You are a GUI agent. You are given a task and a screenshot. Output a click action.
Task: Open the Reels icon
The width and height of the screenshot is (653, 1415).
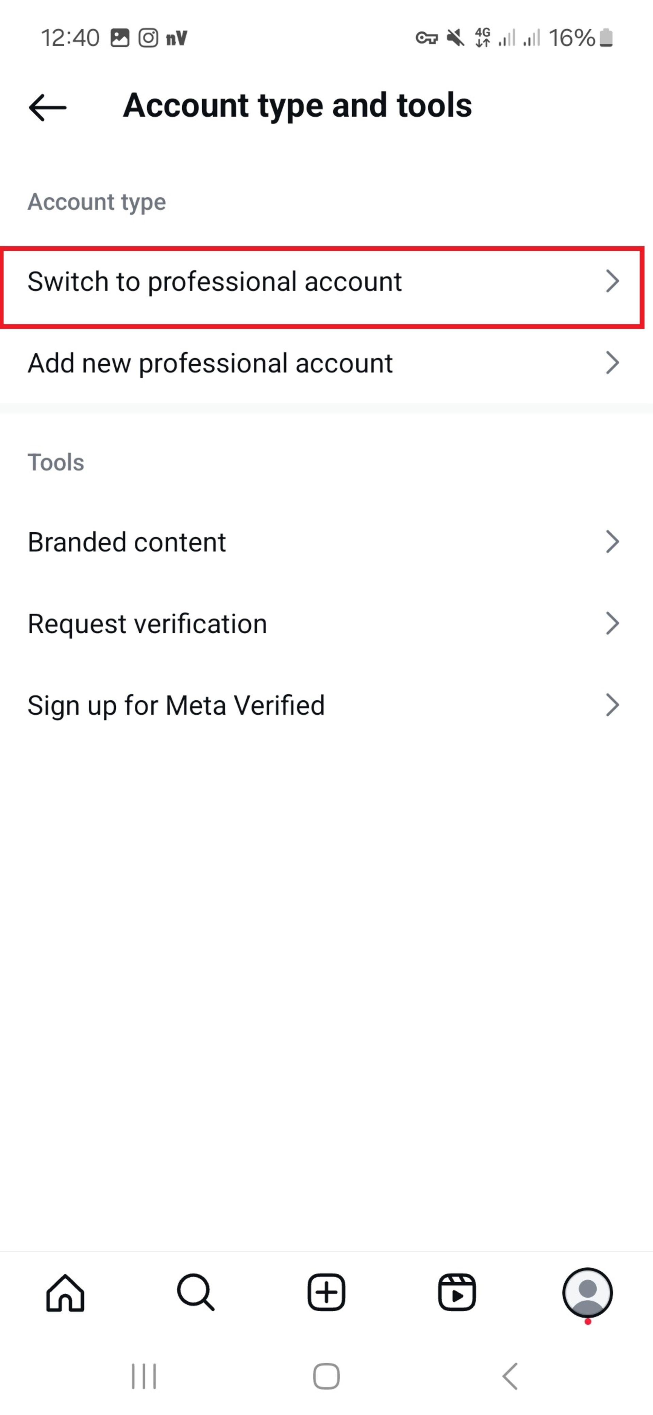[x=456, y=1292]
